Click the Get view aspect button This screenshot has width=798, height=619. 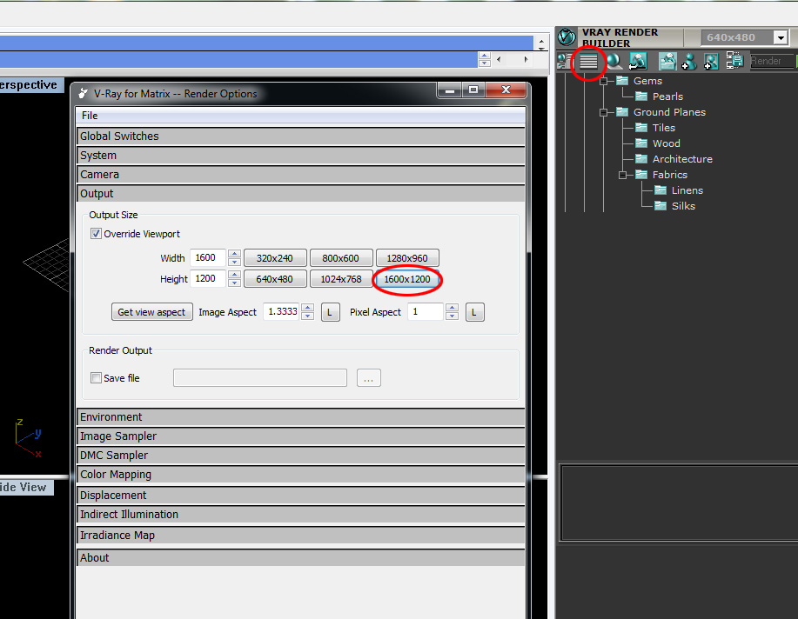click(151, 312)
